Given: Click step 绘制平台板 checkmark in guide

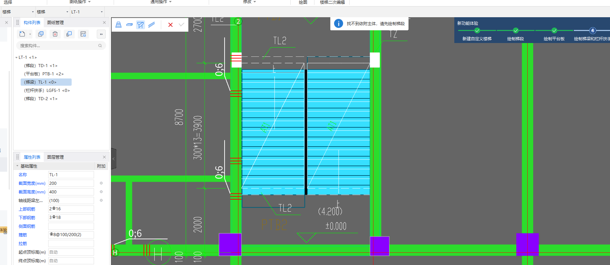Looking at the screenshot, I should 554,30.
